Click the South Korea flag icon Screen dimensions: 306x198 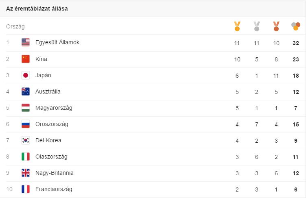click(x=26, y=140)
